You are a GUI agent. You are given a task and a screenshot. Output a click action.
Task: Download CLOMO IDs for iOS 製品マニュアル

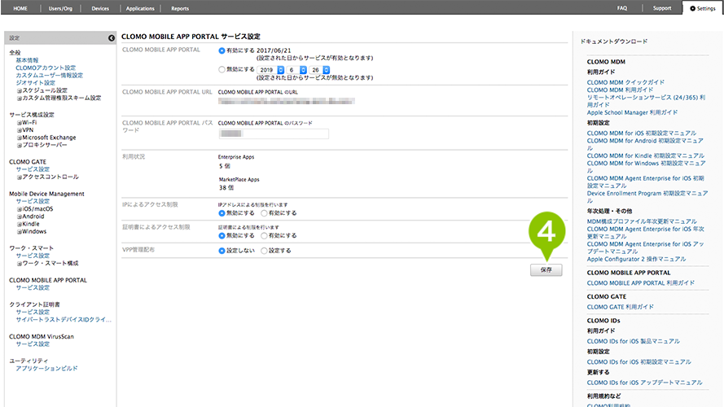point(633,342)
